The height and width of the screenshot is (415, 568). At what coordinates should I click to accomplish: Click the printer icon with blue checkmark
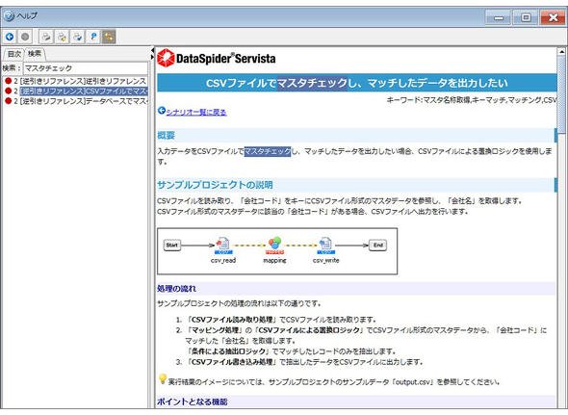click(x=78, y=37)
